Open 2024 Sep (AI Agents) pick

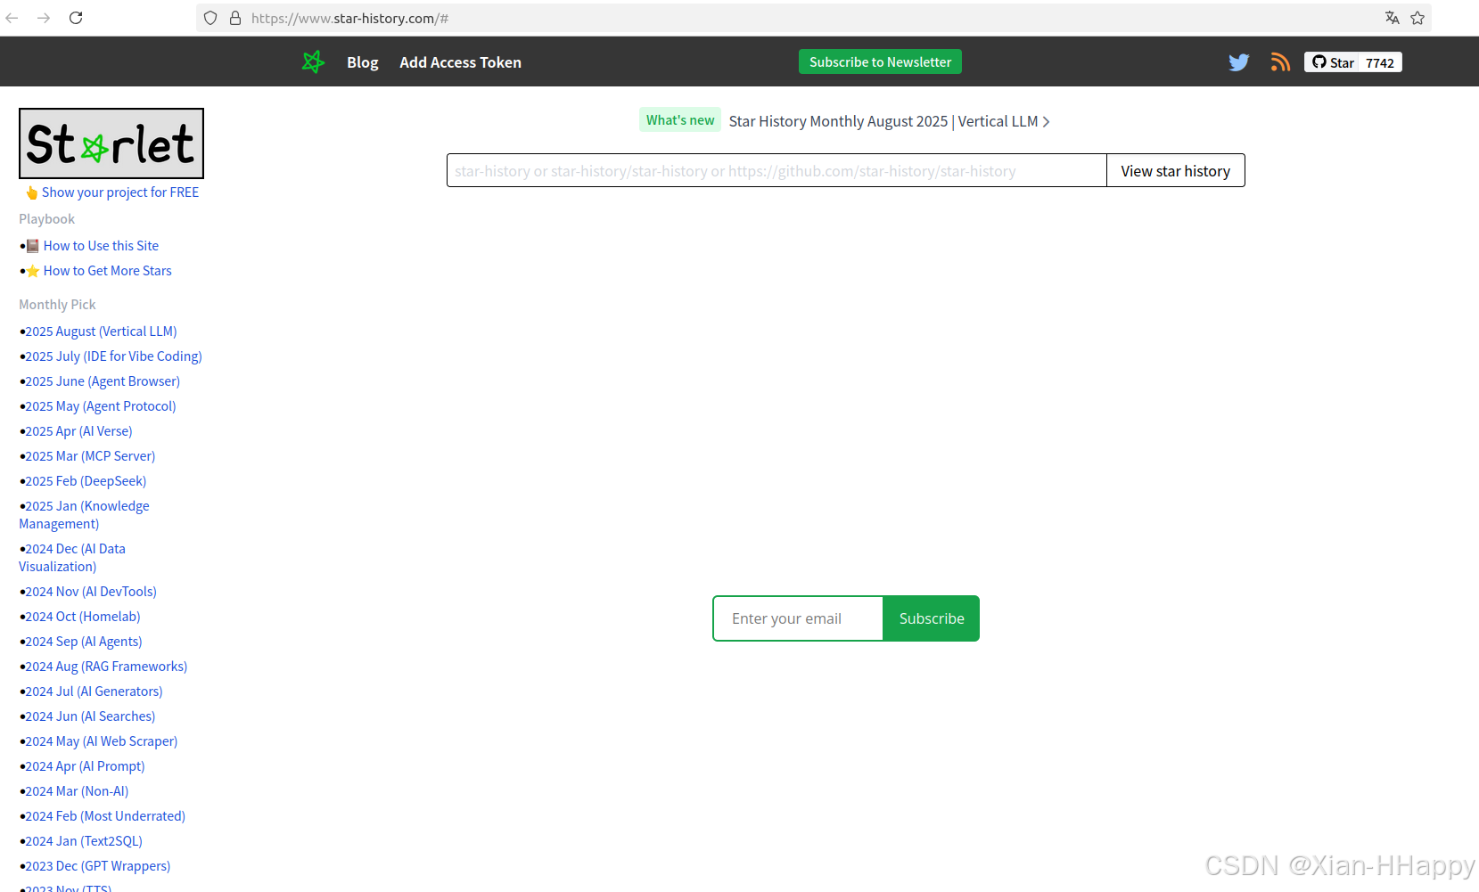coord(84,642)
